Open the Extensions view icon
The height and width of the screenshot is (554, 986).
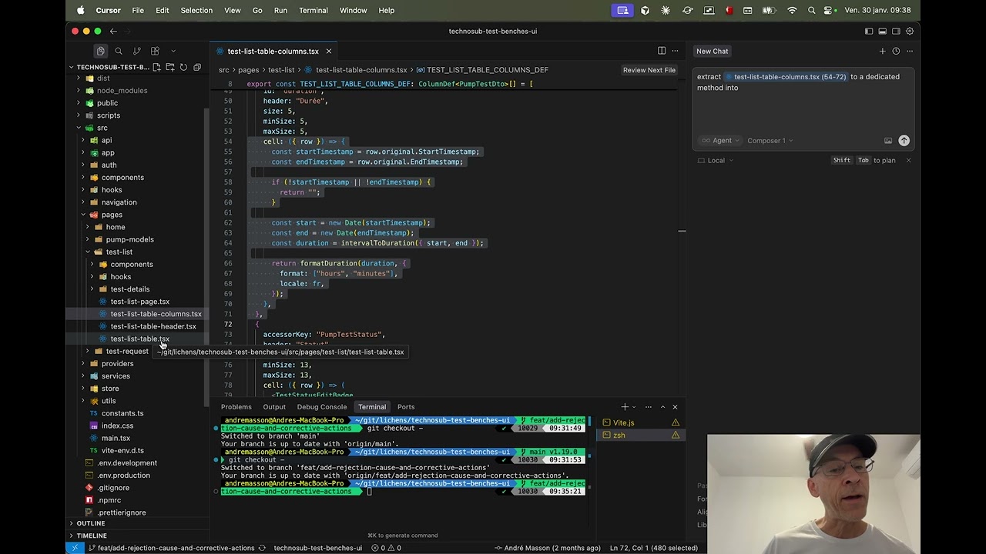(155, 51)
